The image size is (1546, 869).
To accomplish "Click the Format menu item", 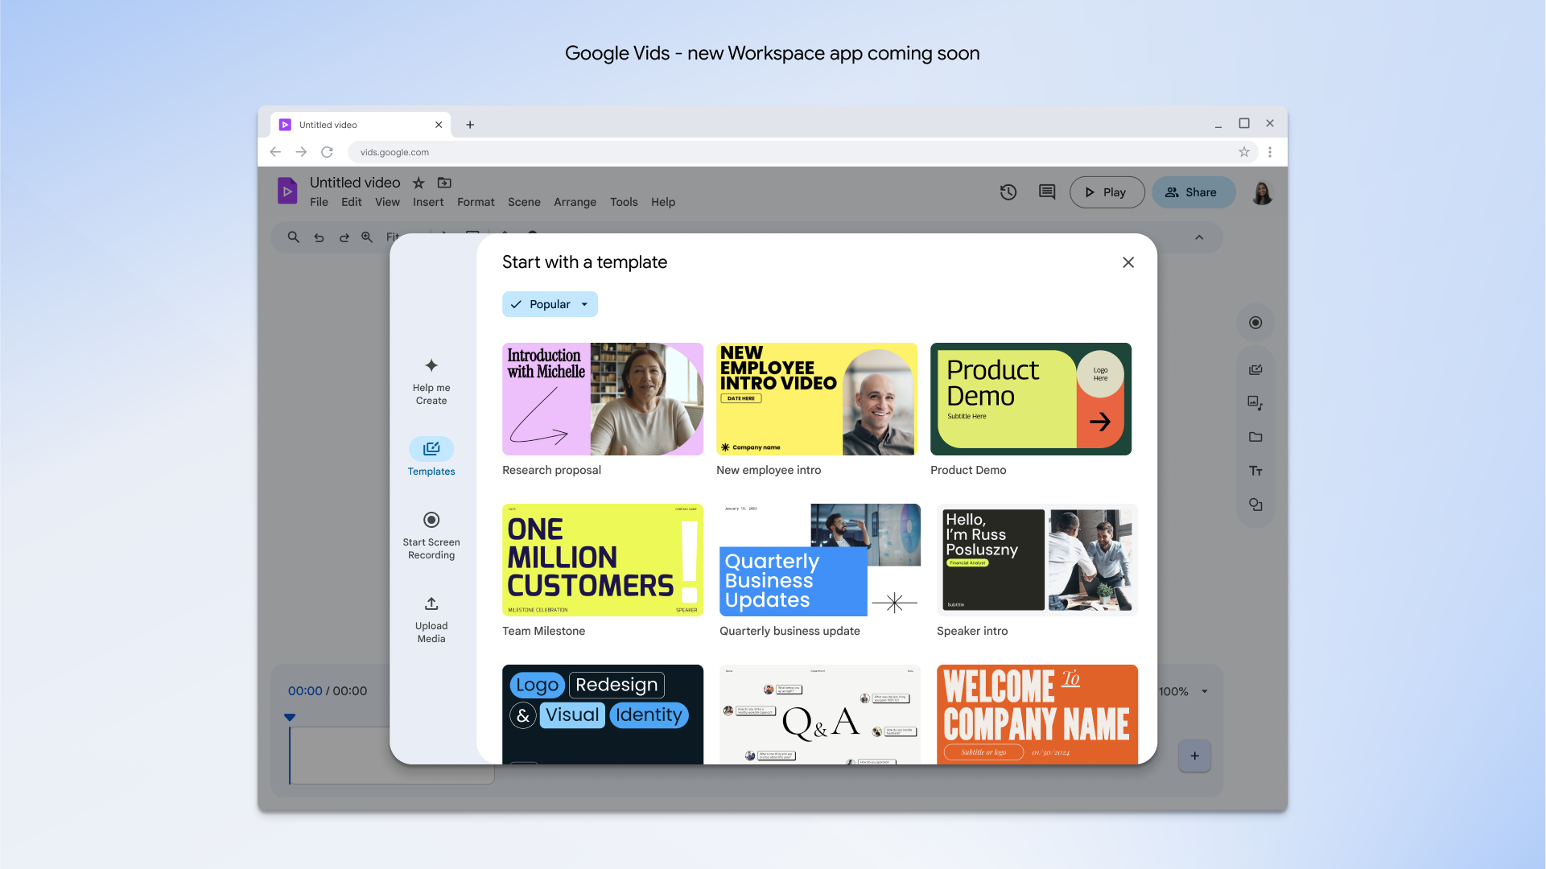I will 475,202.
